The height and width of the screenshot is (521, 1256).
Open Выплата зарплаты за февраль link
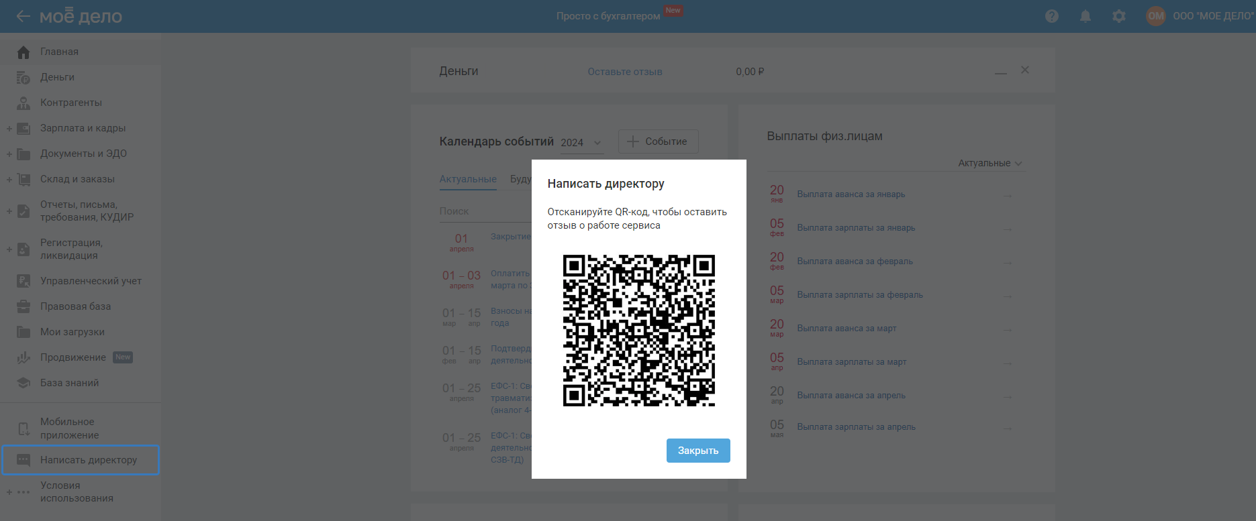pyautogui.click(x=860, y=295)
